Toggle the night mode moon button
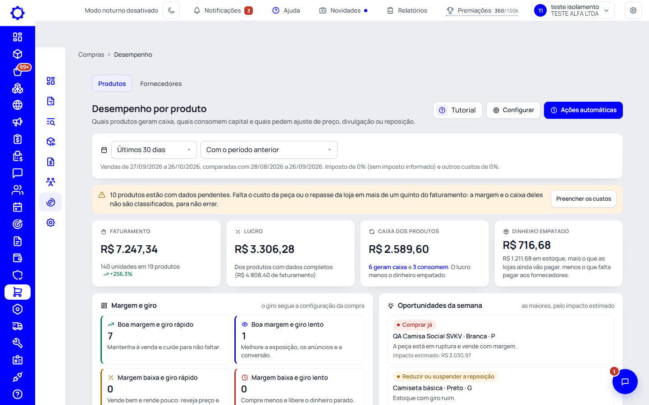 click(x=171, y=10)
